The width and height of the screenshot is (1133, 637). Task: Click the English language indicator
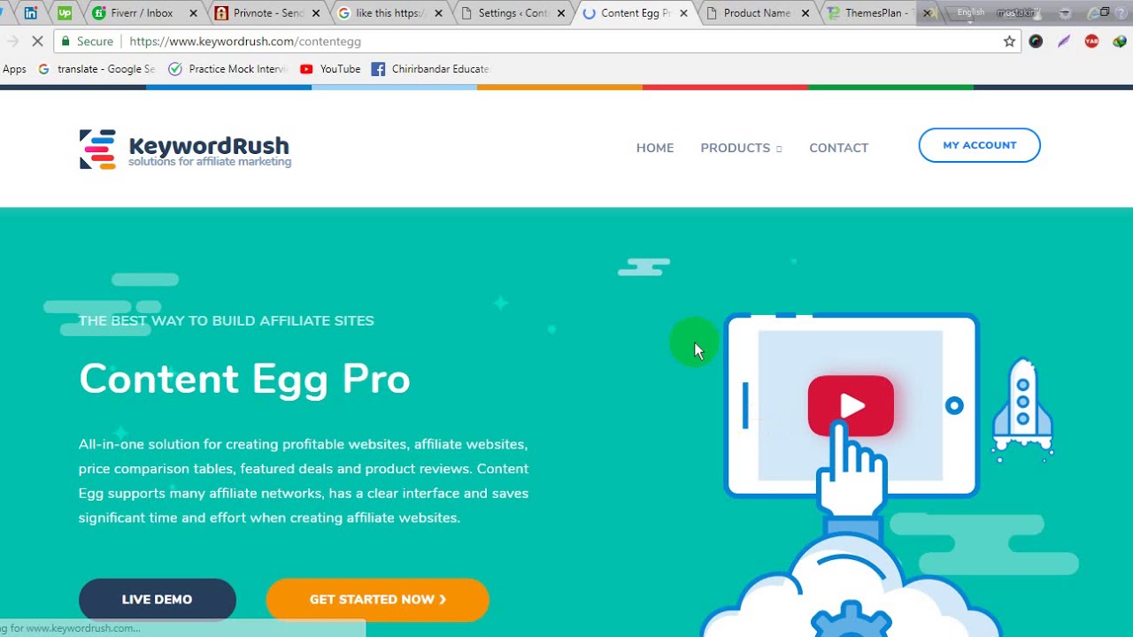pos(971,12)
